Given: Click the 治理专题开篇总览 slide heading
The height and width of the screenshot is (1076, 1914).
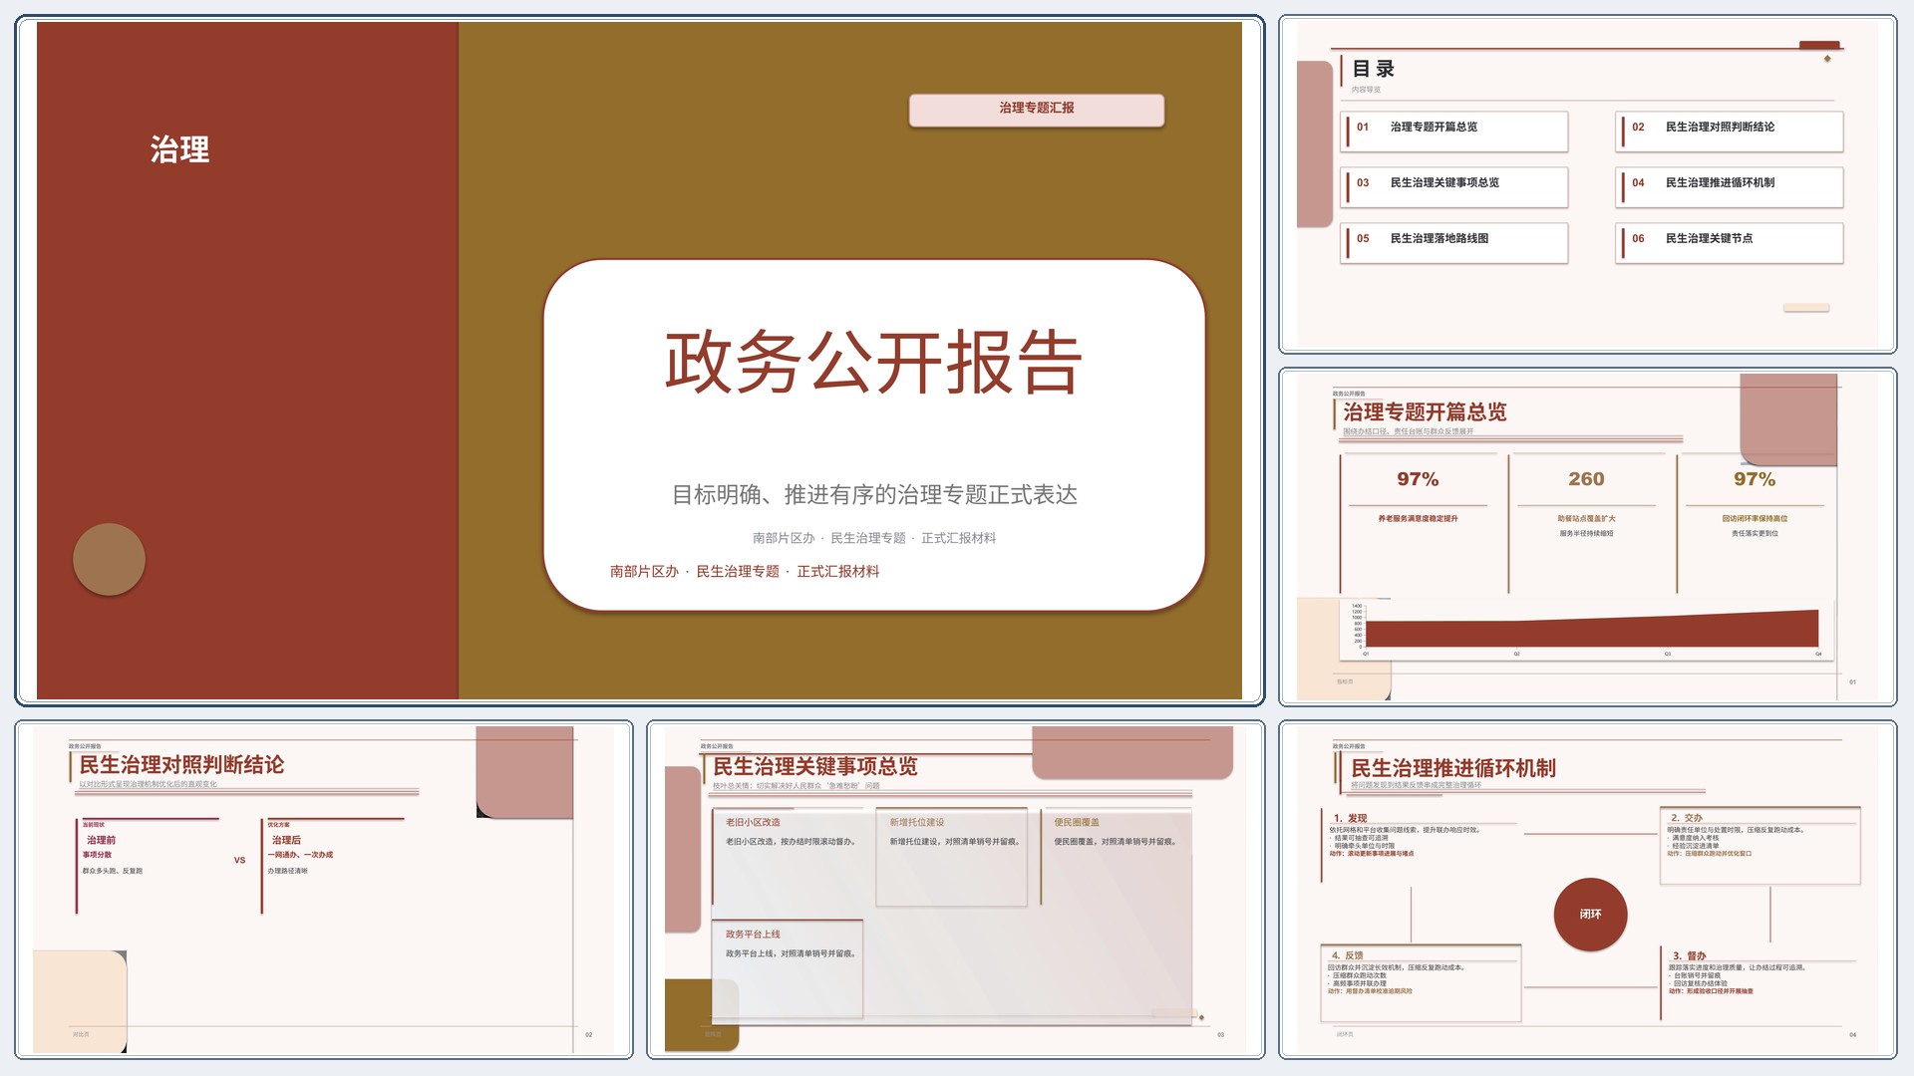Looking at the screenshot, I should pos(1425,412).
